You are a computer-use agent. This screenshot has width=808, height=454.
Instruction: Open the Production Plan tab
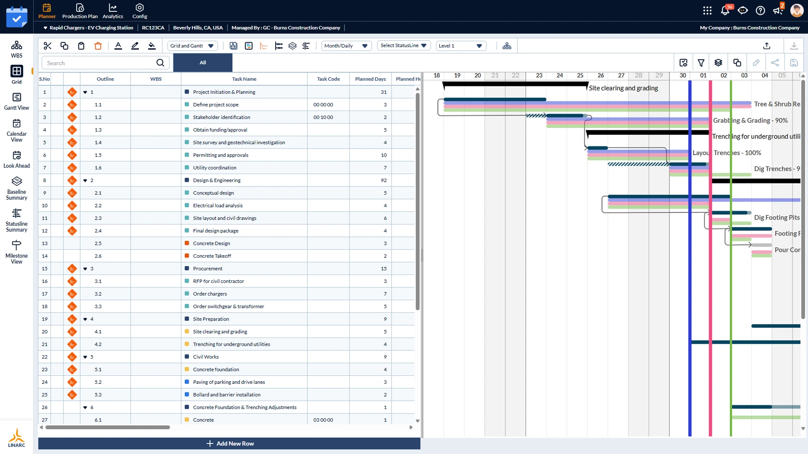(80, 11)
